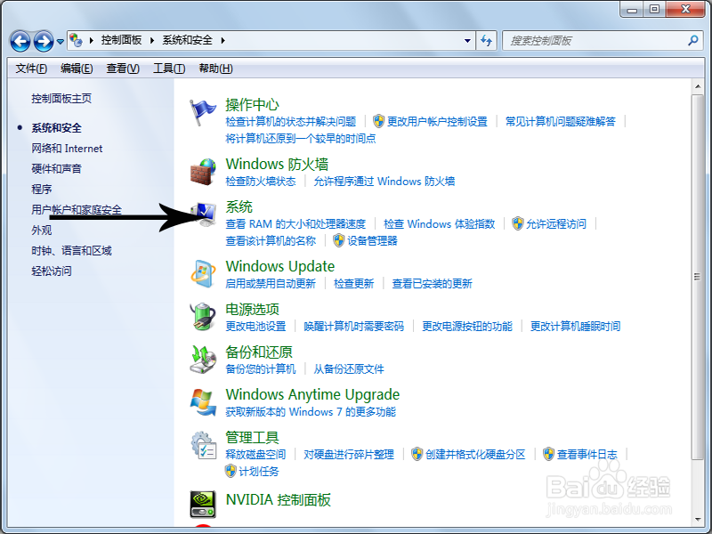
Task: Click 释放磁盘空间 link
Action: pyautogui.click(x=255, y=455)
